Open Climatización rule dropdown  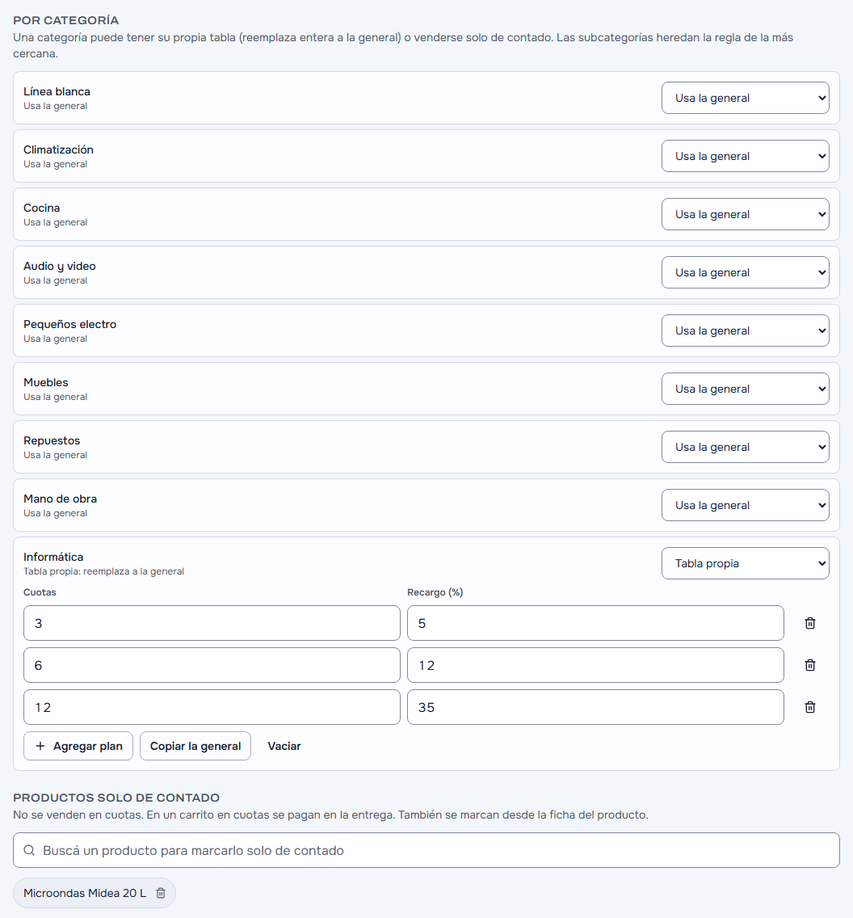(x=745, y=156)
